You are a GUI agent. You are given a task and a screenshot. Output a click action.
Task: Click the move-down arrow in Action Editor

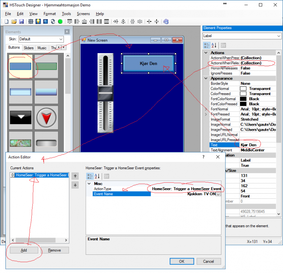75,185
